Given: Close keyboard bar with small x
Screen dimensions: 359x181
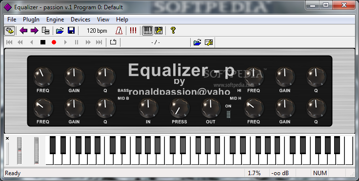Looking at the screenshot, I should [7, 138].
